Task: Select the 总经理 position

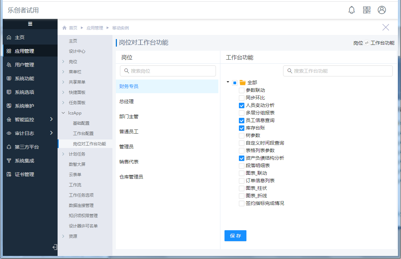Action: 126,101
